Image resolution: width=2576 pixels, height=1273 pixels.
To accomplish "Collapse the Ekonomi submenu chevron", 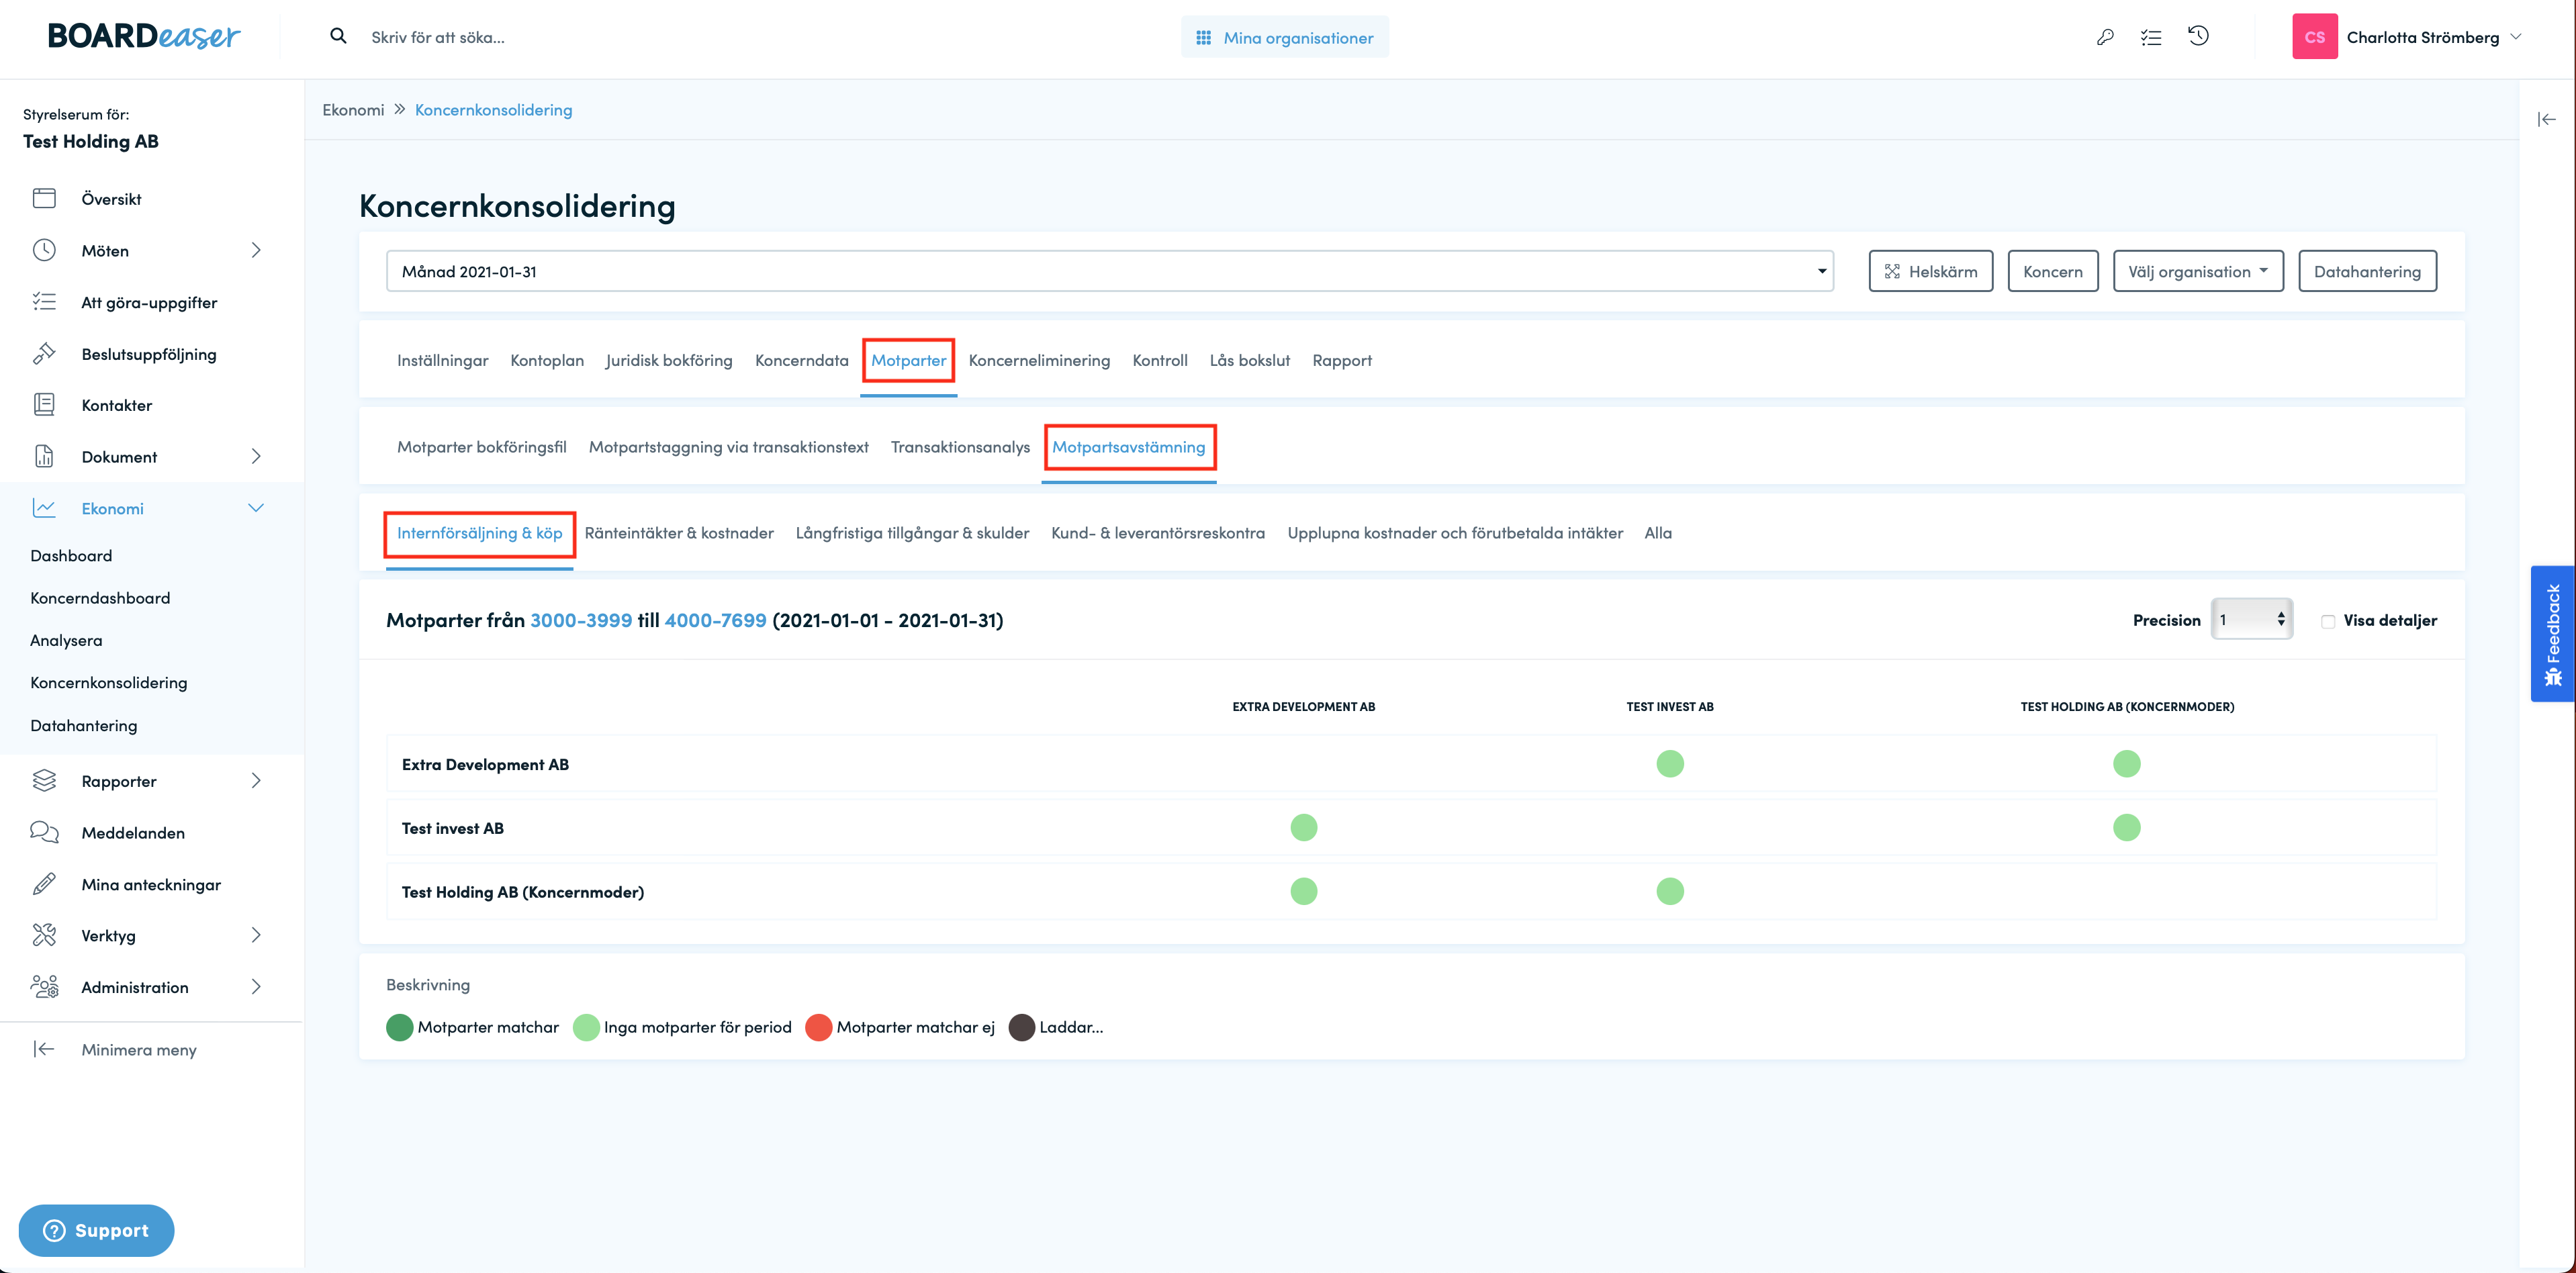I will click(256, 508).
